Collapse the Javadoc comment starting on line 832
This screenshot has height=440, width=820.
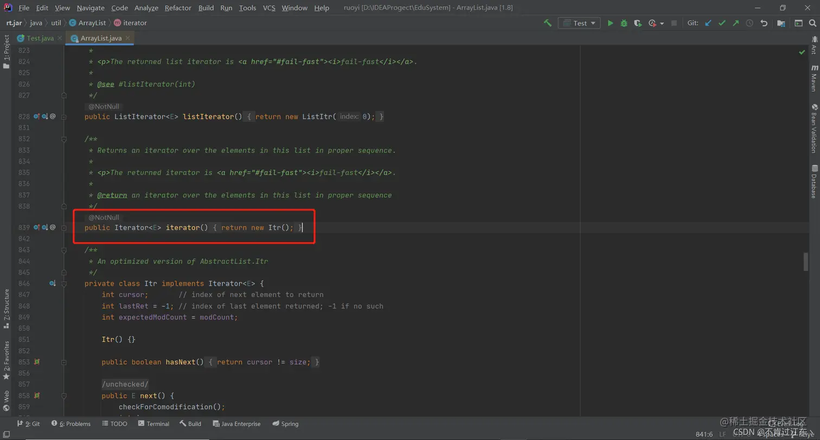click(x=64, y=139)
